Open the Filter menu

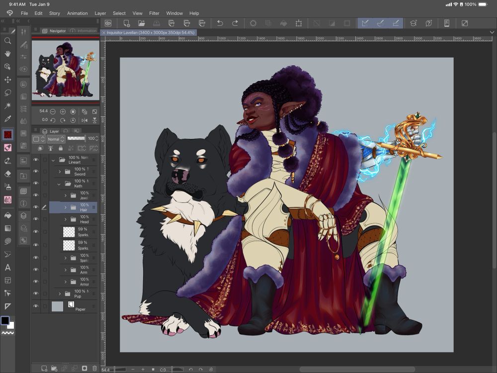[x=154, y=13]
